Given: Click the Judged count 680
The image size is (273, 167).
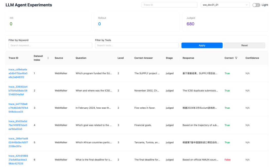Looking at the screenshot, I should tap(190, 24).
